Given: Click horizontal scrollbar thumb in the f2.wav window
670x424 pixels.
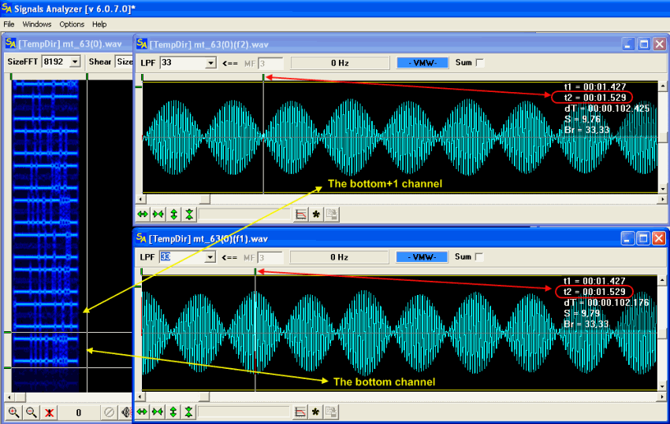Looking at the screenshot, I should pyautogui.click(x=205, y=199).
